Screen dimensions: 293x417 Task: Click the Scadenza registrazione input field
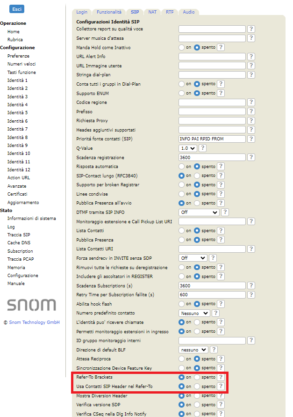(212, 157)
